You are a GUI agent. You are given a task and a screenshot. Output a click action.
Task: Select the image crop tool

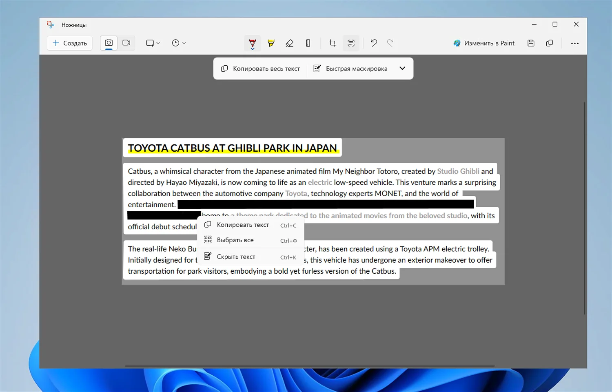coord(333,43)
